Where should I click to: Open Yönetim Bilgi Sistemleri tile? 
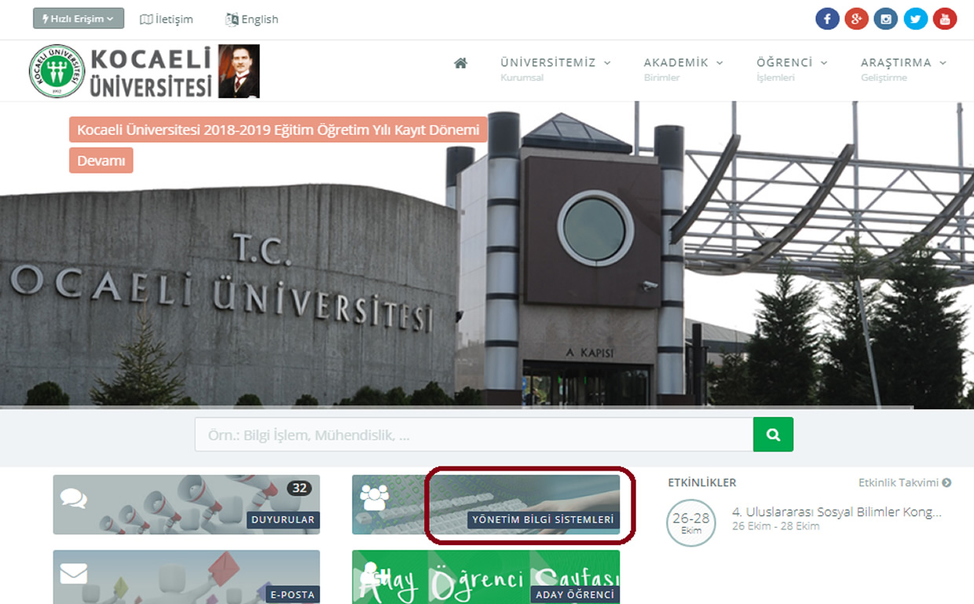click(485, 504)
